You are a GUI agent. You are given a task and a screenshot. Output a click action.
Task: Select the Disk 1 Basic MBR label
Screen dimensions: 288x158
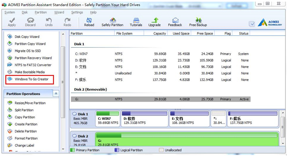click(x=82, y=118)
